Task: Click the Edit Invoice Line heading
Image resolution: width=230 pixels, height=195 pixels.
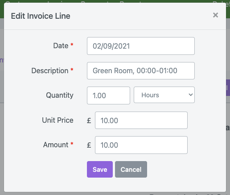Action: [41, 16]
